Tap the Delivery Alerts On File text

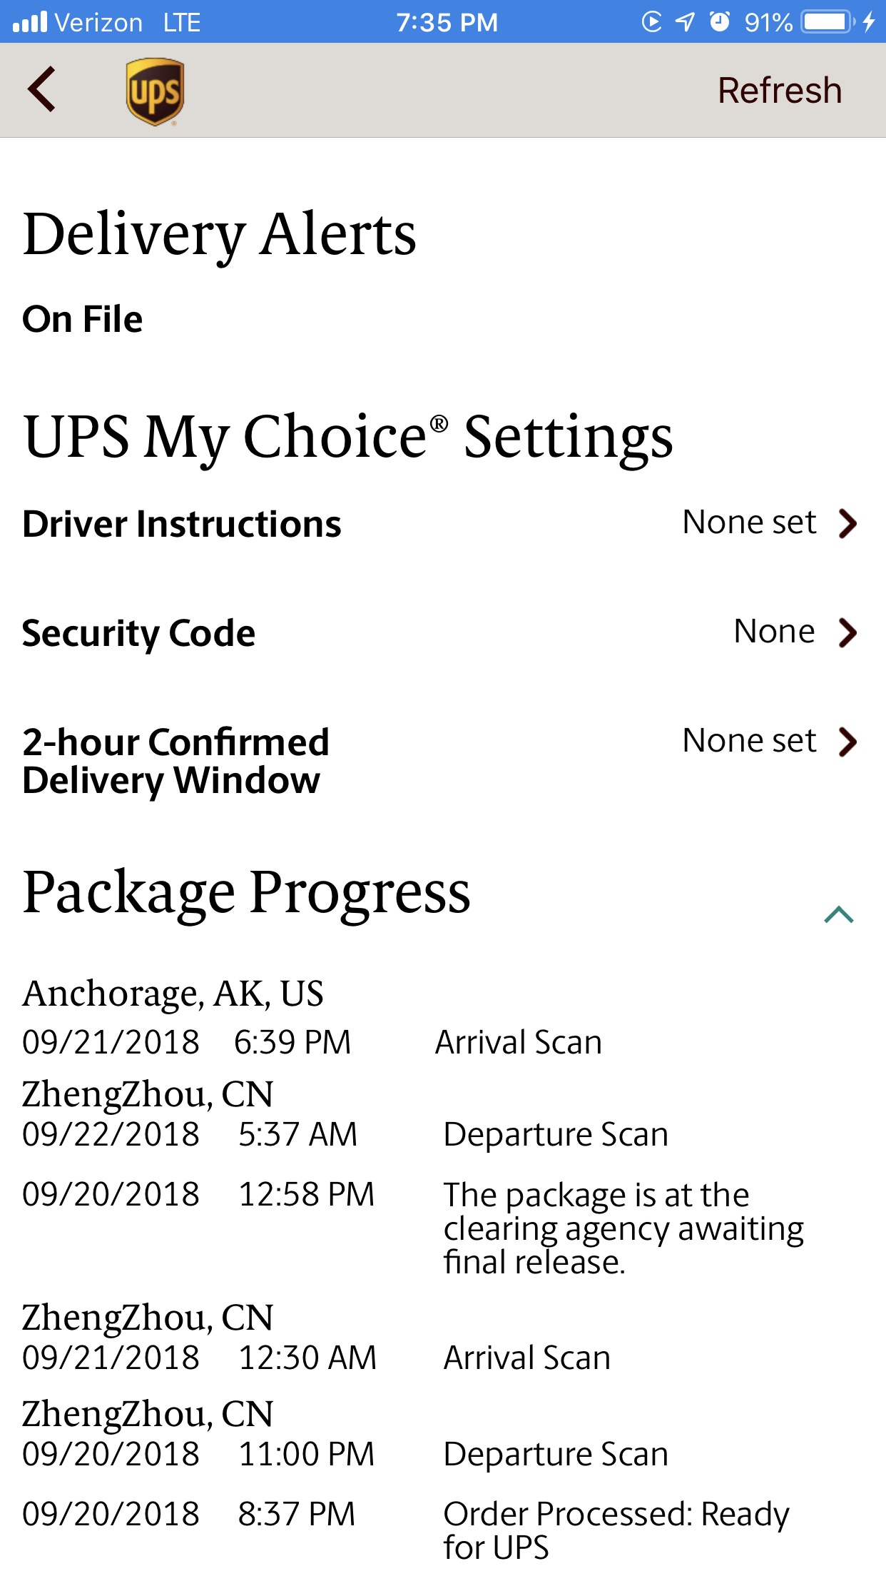click(82, 319)
